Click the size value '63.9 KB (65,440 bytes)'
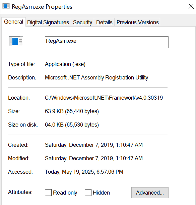196x205 pixels. point(72,111)
